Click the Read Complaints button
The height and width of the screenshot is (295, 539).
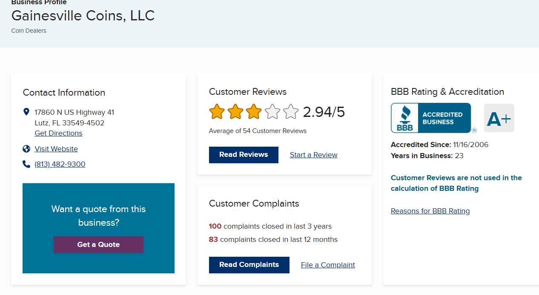point(249,265)
